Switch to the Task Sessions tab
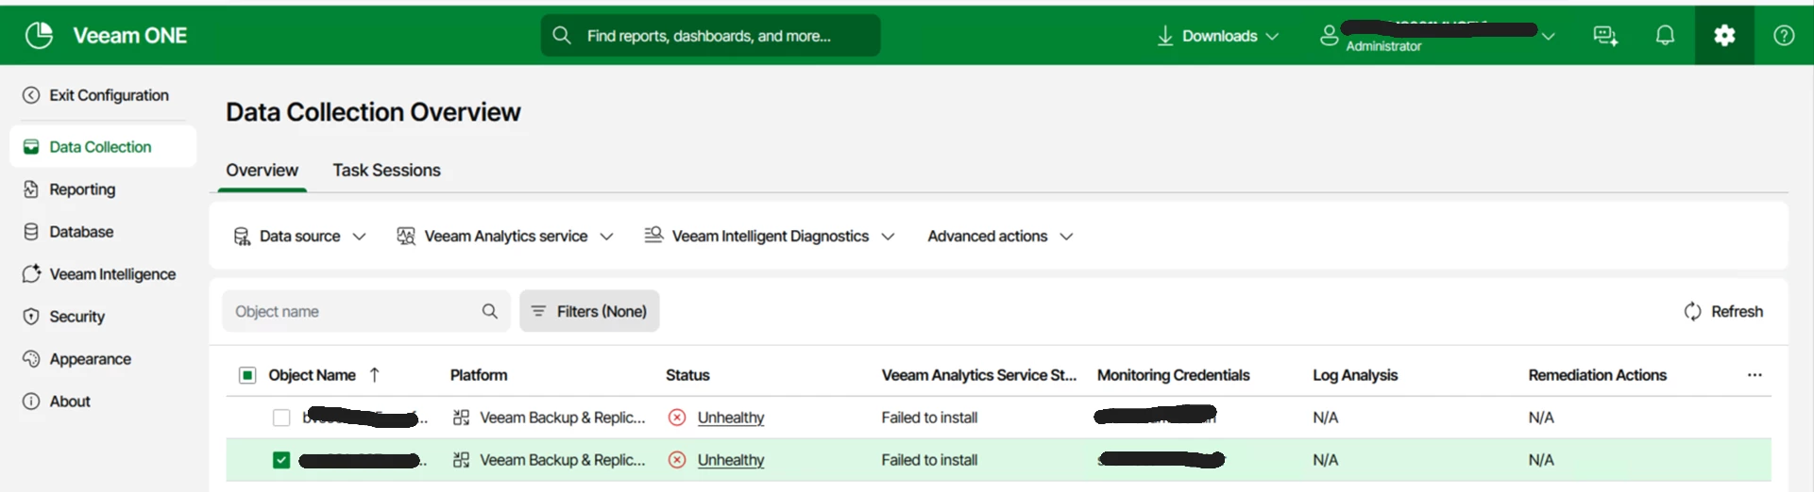The width and height of the screenshot is (1814, 492). pos(386,171)
